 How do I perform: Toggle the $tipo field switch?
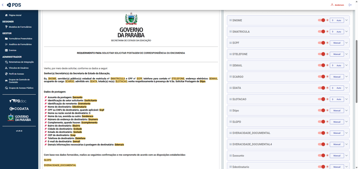click(x=321, y=110)
